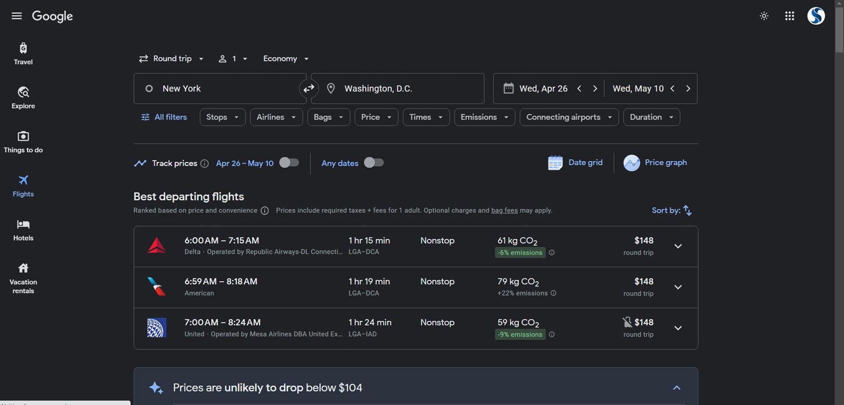
Task: Click the calendar icon in departure date
Action: (508, 89)
